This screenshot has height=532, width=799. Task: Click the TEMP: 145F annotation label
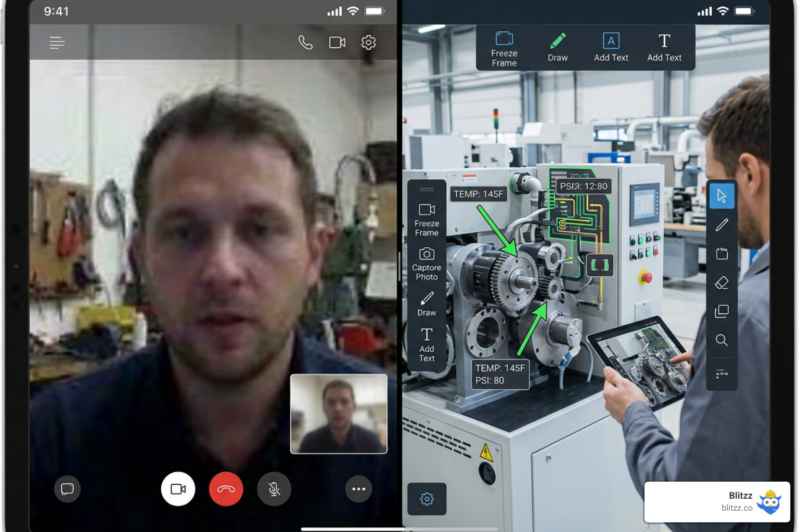tap(478, 194)
